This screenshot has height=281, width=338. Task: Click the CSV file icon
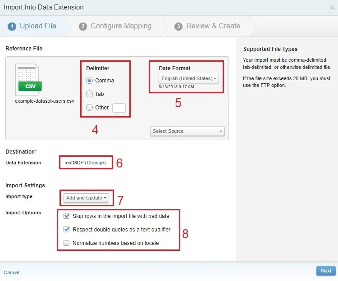tap(28, 80)
